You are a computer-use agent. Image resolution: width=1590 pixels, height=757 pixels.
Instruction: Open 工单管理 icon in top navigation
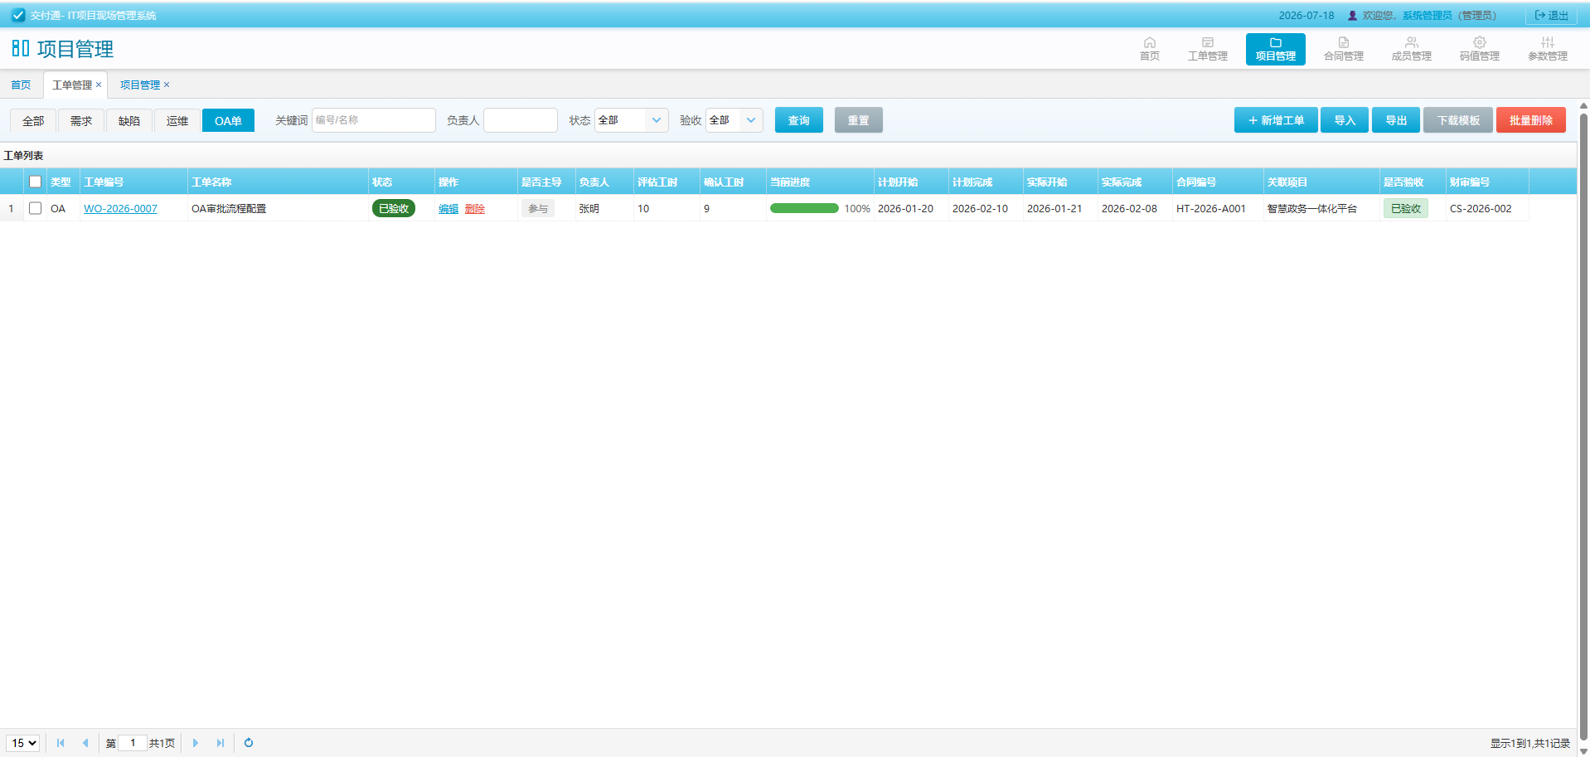[1207, 42]
